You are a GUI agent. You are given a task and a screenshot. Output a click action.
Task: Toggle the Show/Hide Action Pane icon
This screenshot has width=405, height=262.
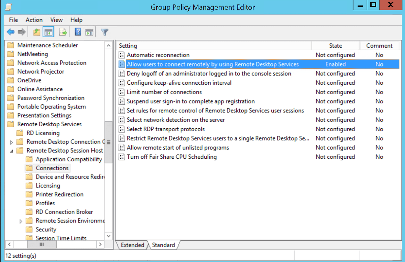[89, 32]
